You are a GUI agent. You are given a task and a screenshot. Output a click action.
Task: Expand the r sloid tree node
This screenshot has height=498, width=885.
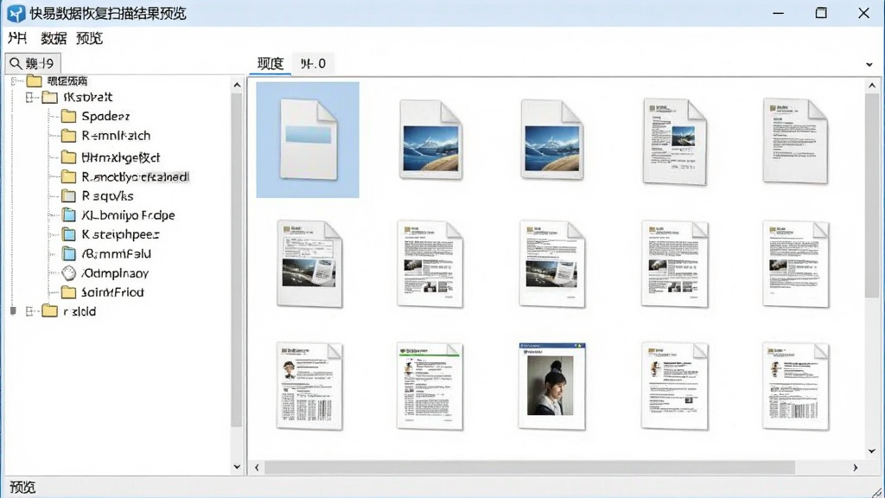click(x=30, y=311)
